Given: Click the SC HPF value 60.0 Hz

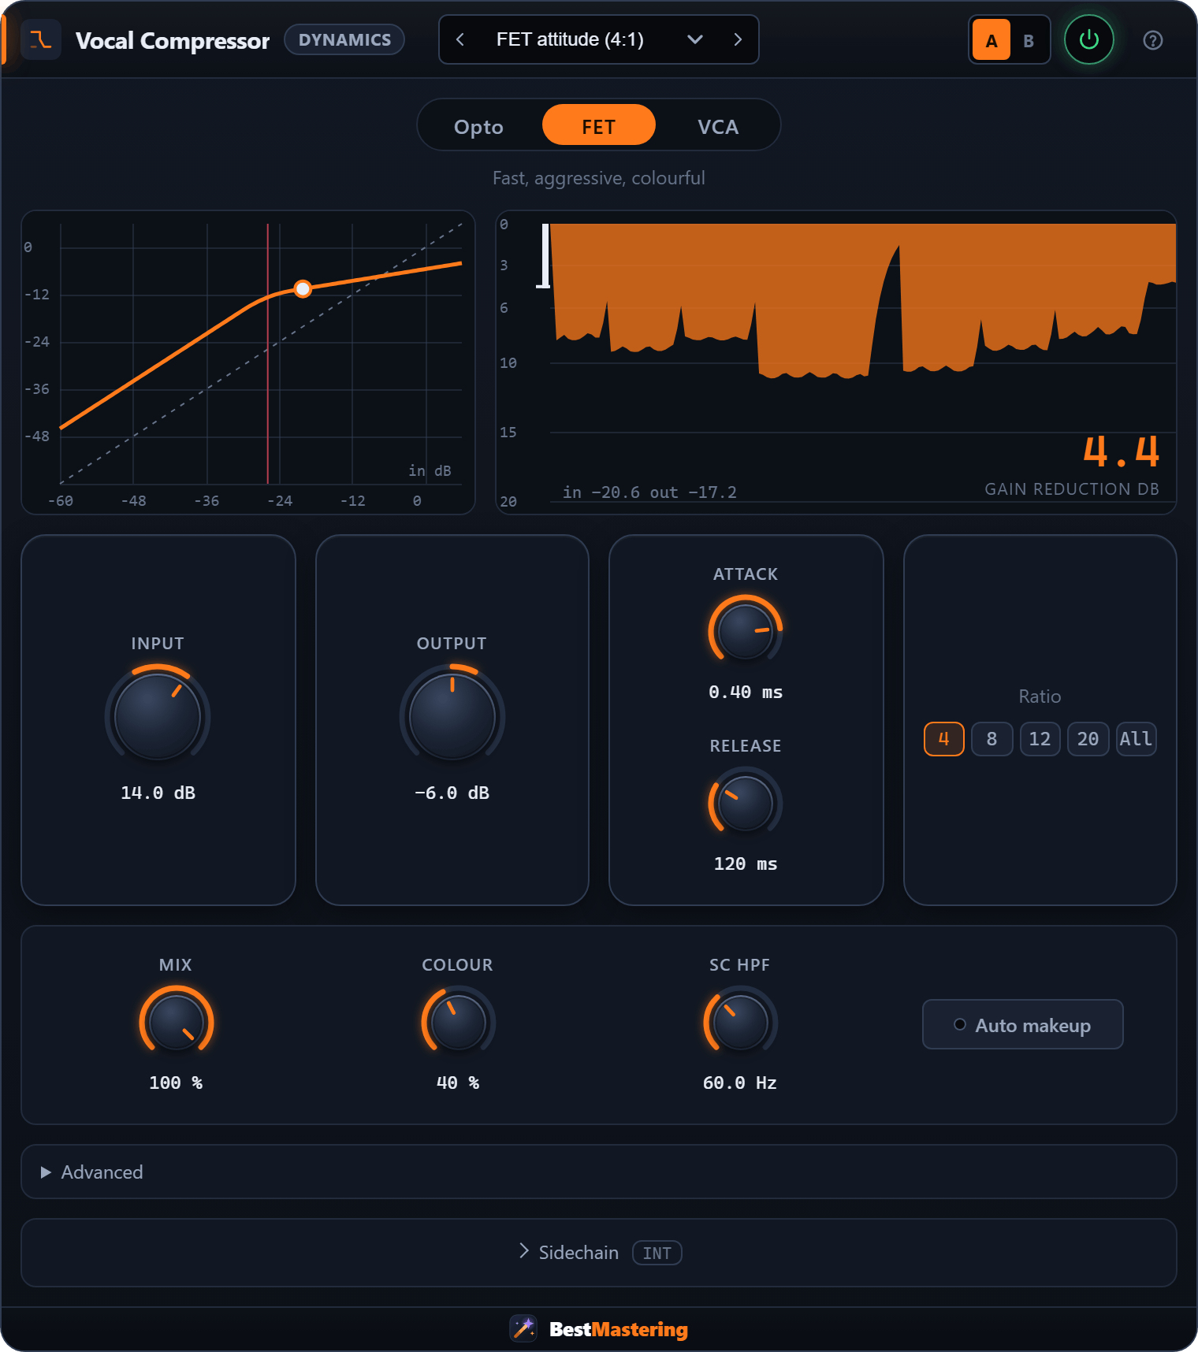Looking at the screenshot, I should click(741, 1083).
